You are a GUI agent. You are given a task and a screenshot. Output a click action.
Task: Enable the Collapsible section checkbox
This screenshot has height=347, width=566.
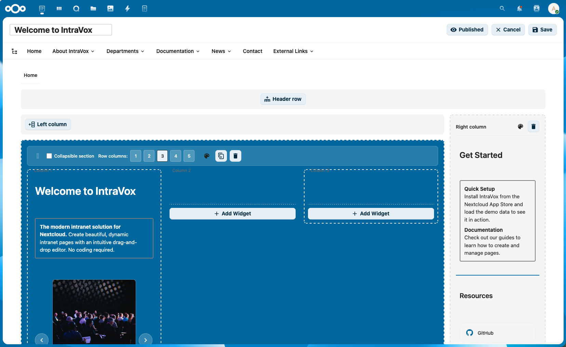tap(49, 156)
